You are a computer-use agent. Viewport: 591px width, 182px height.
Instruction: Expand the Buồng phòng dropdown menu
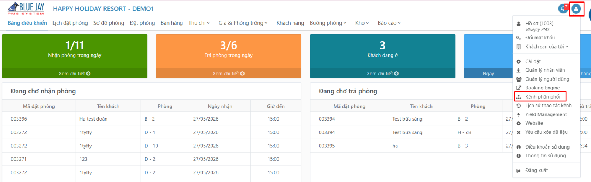tap(328, 23)
